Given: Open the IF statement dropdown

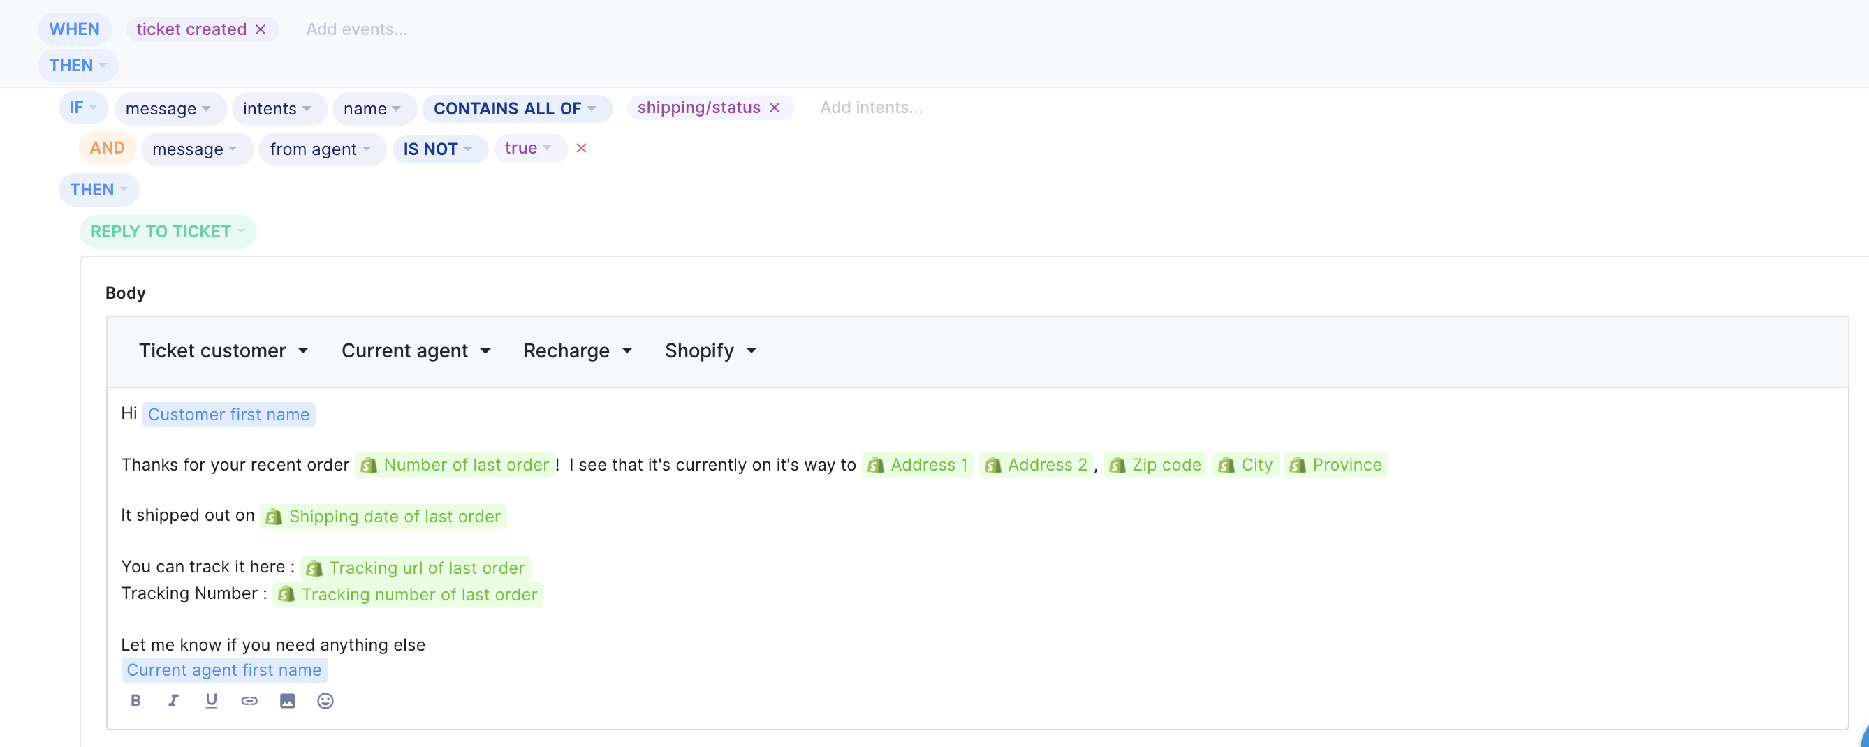Looking at the screenshot, I should (82, 108).
